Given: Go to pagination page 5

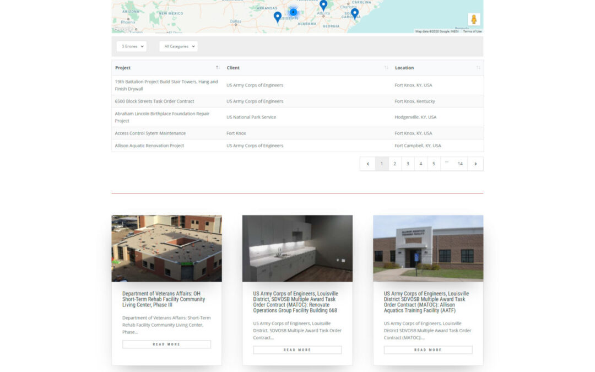Looking at the screenshot, I should point(434,164).
